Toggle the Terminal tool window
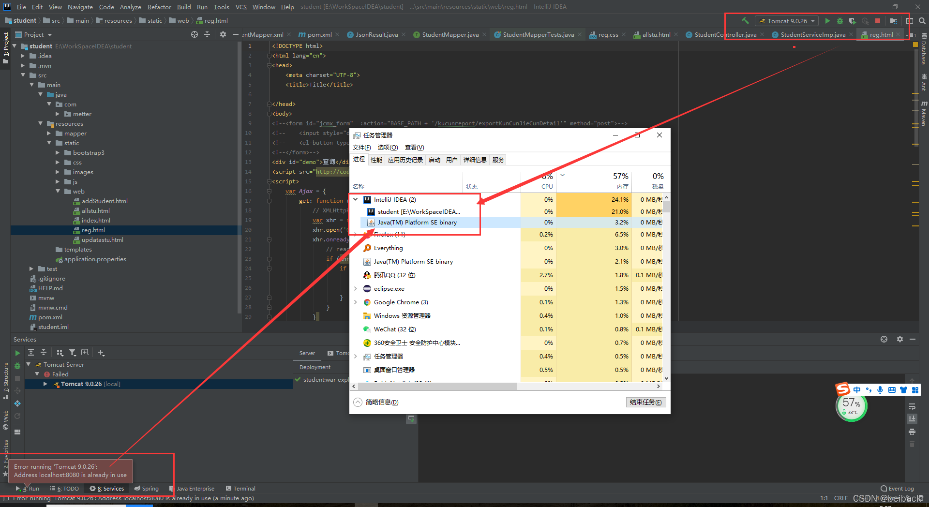The height and width of the screenshot is (507, 929). [240, 489]
